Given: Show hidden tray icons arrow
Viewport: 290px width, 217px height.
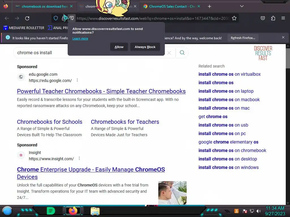Looking at the screenshot, I should pyautogui.click(x=227, y=211).
